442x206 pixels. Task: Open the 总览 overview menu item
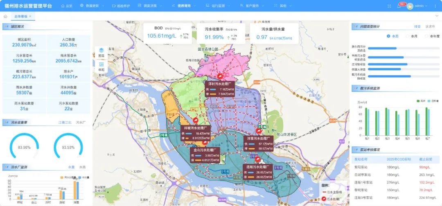[x=67, y=6]
